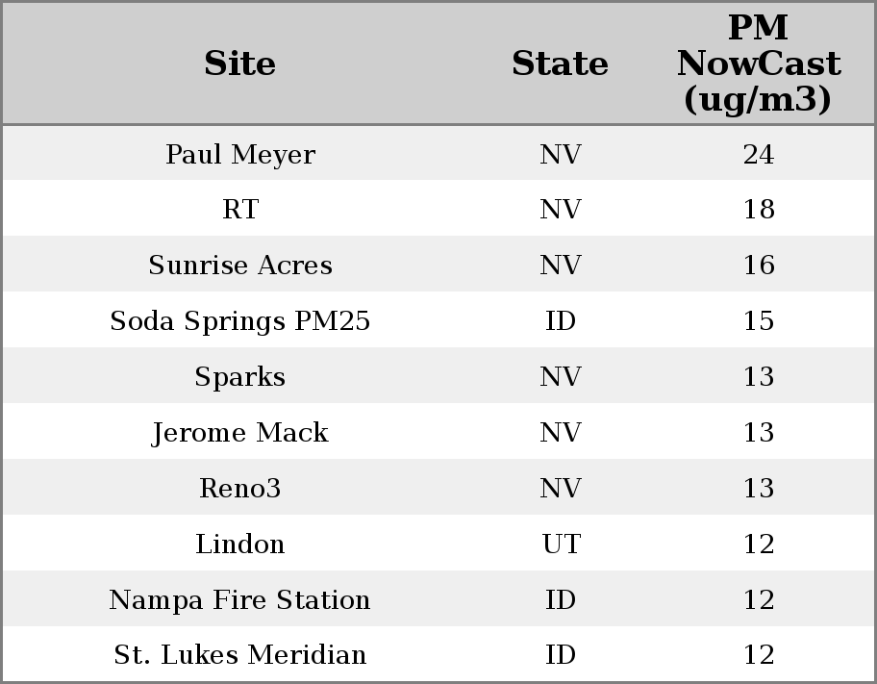Click the St. Lukes Meridian cell
Screen dimensions: 877x684
(240, 655)
